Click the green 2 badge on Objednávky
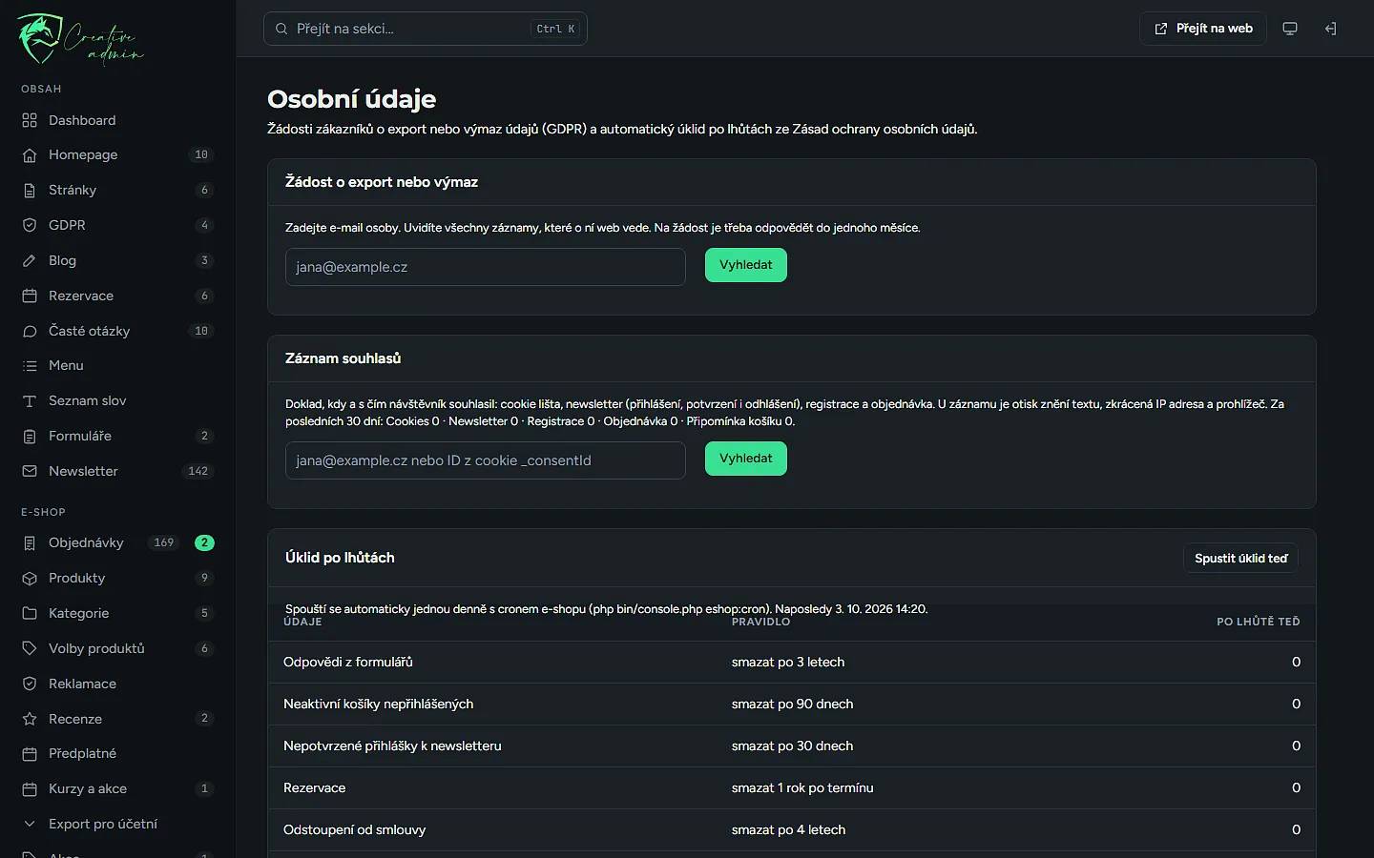This screenshot has width=1374, height=858. (204, 542)
